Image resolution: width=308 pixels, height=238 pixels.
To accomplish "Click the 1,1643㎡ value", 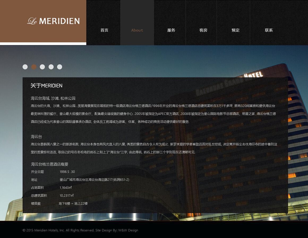I will coord(66,188).
